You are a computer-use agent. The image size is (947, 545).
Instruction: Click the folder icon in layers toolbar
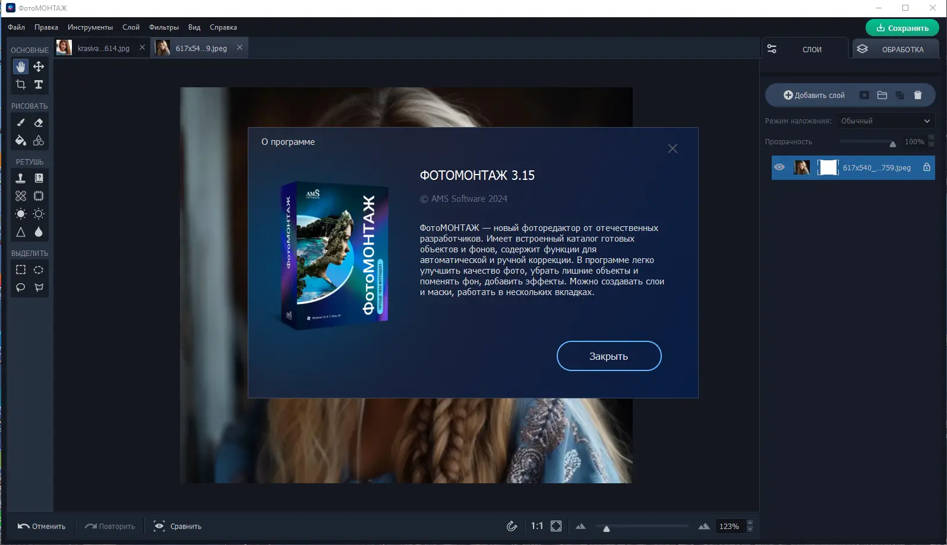[882, 95]
